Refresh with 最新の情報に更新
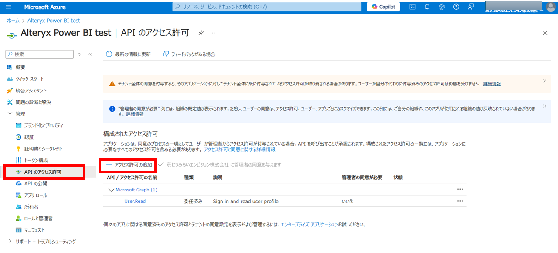The height and width of the screenshot is (253, 558). tap(129, 55)
